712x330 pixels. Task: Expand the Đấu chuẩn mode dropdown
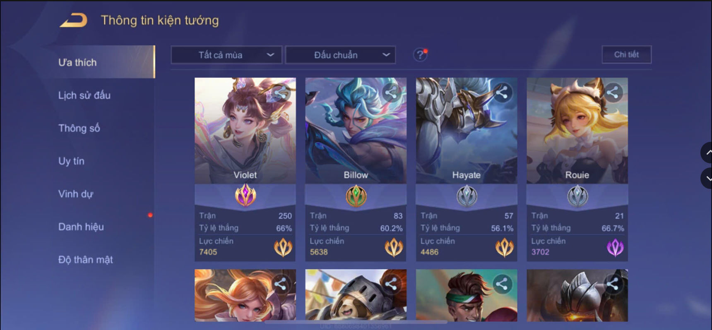point(340,55)
